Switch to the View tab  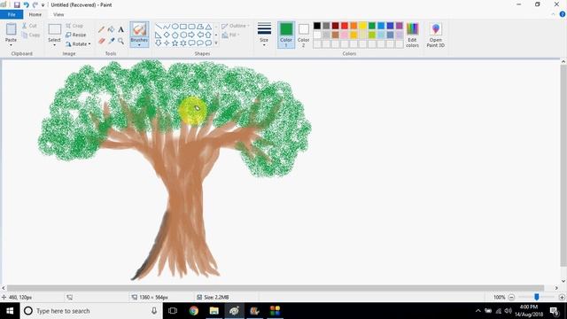(58, 14)
